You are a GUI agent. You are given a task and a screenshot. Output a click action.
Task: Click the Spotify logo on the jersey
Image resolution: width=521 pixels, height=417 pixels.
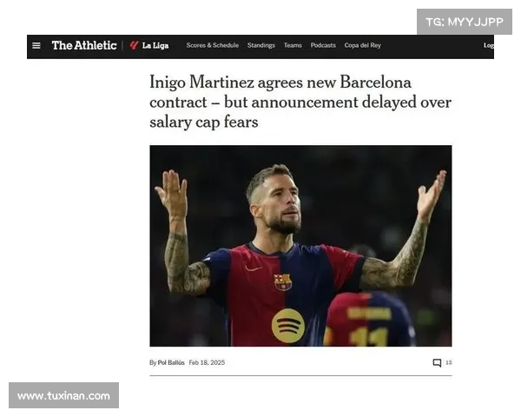click(287, 326)
